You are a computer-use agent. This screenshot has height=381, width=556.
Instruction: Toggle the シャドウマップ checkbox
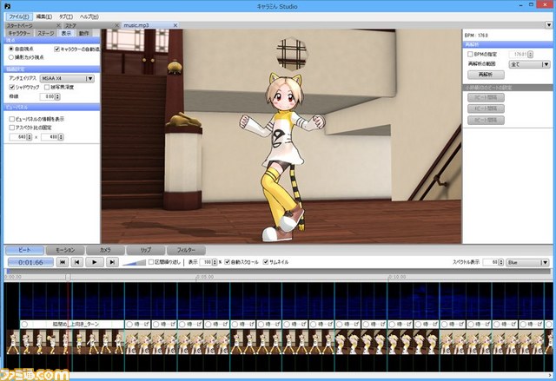(11, 87)
